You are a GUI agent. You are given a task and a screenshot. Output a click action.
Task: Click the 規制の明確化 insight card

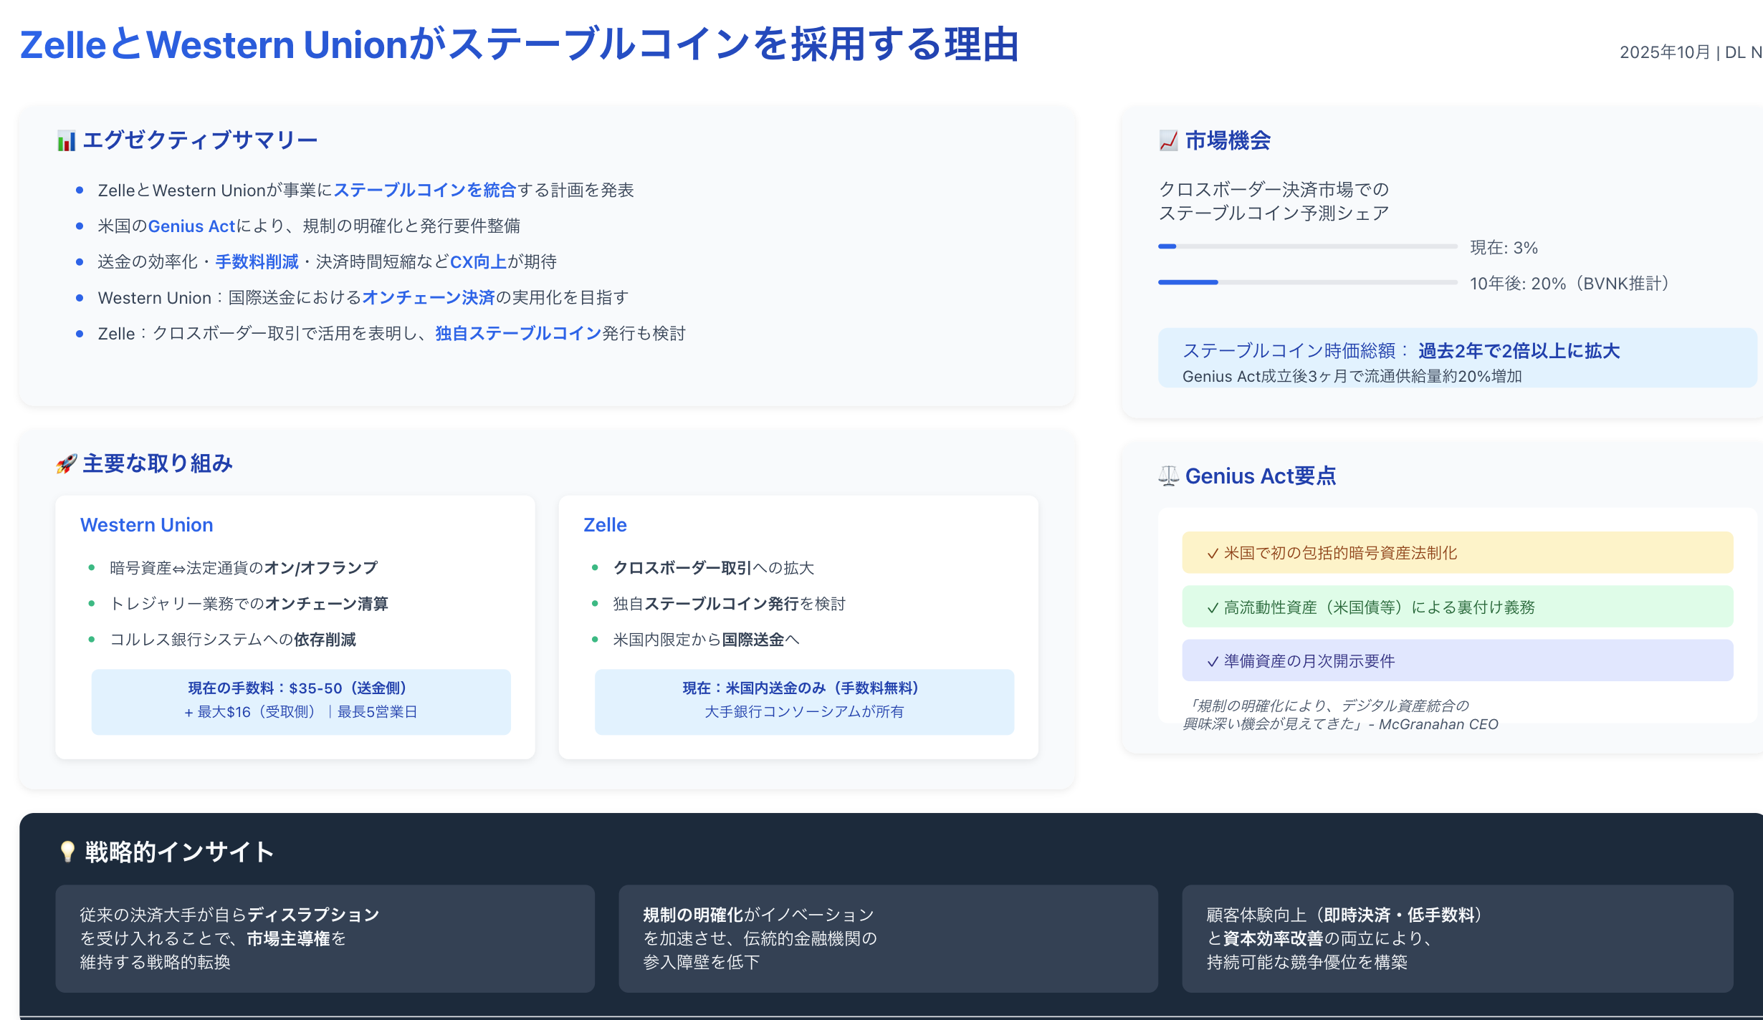click(x=887, y=938)
